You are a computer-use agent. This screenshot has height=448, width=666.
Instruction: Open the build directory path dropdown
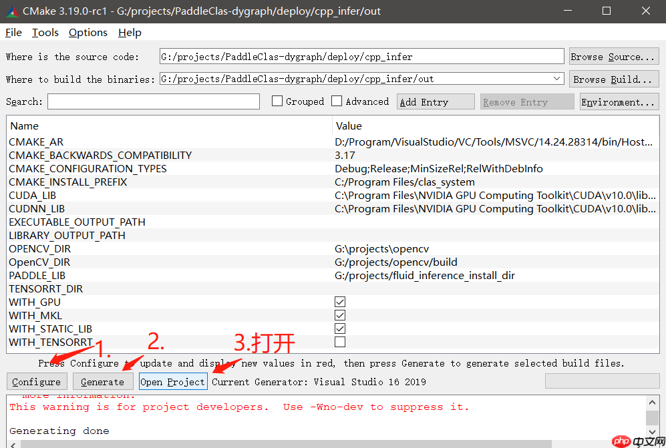pyautogui.click(x=557, y=78)
